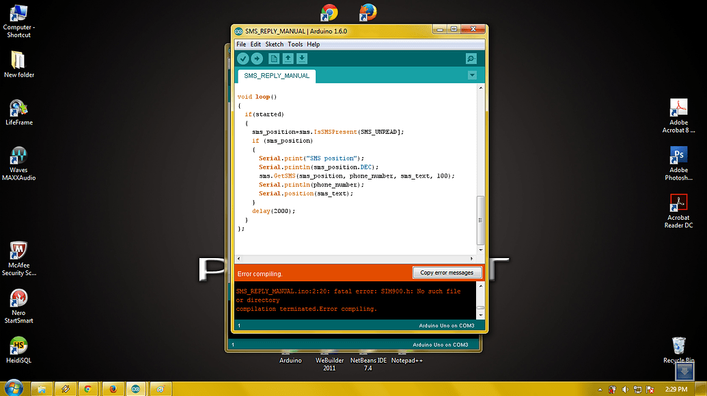707x396 pixels.
Task: Open the tab options dropdown arrow
Action: (472, 75)
